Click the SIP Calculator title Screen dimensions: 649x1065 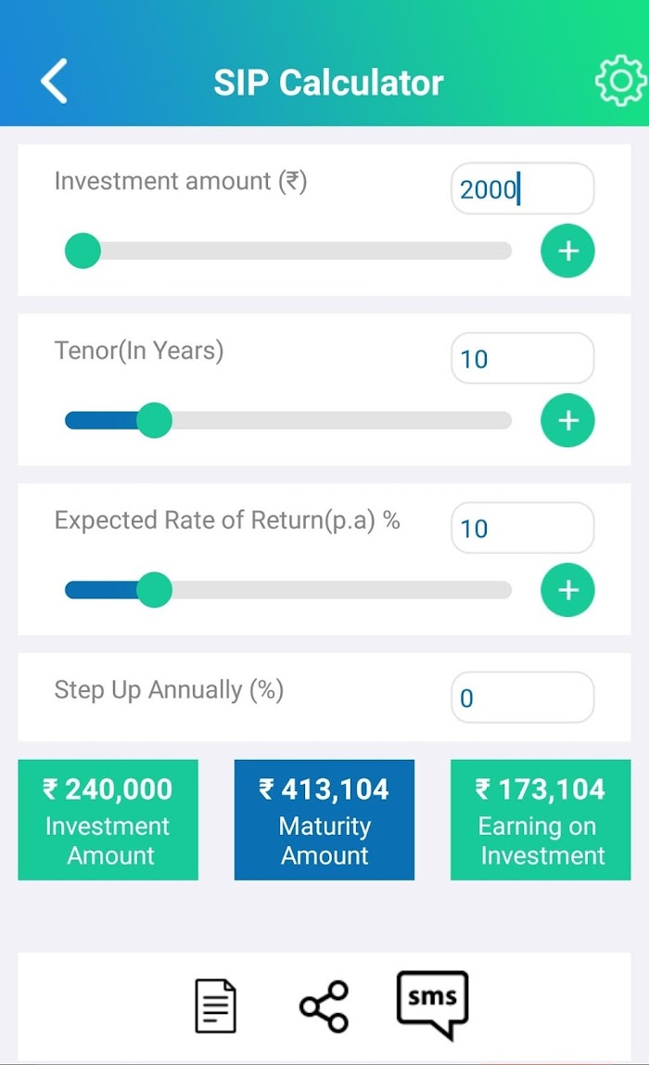[328, 83]
